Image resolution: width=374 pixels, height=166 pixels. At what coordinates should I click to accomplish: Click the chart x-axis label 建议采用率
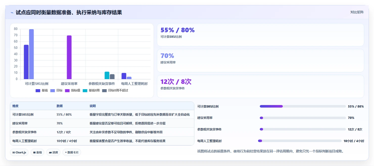click(69, 84)
